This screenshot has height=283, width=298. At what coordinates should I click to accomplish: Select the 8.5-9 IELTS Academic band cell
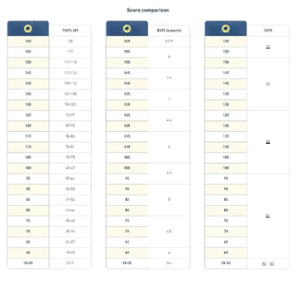point(169,41)
